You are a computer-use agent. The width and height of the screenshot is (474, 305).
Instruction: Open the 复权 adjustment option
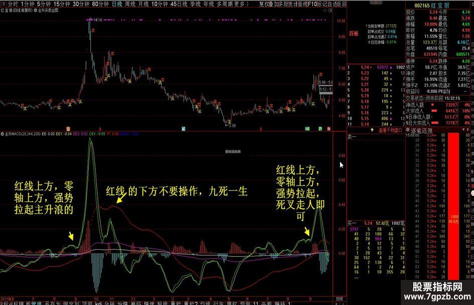click(x=264, y=4)
